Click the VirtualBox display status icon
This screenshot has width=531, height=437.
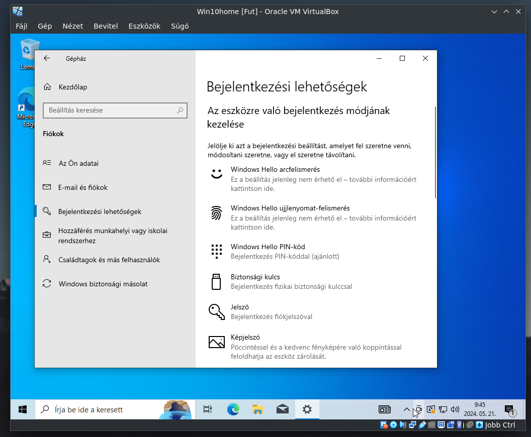pos(441,425)
